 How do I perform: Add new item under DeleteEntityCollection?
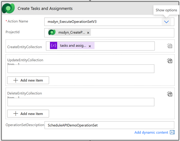point(28,113)
